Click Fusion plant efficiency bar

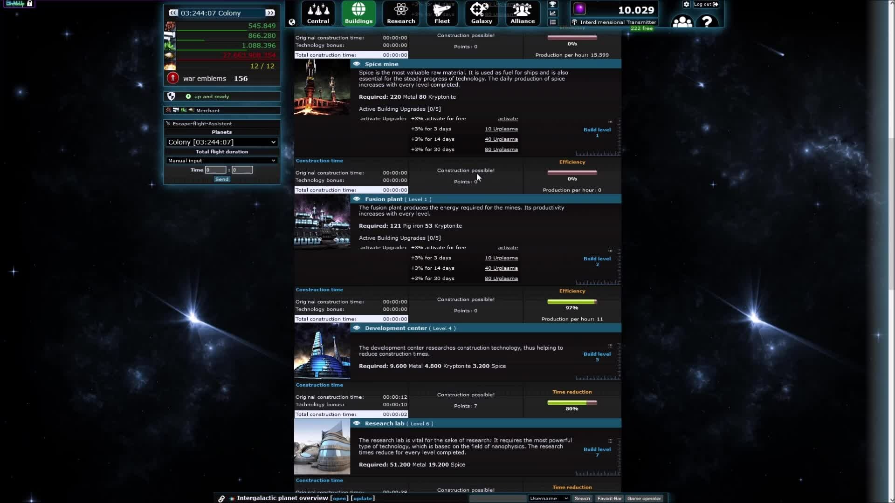pyautogui.click(x=572, y=302)
